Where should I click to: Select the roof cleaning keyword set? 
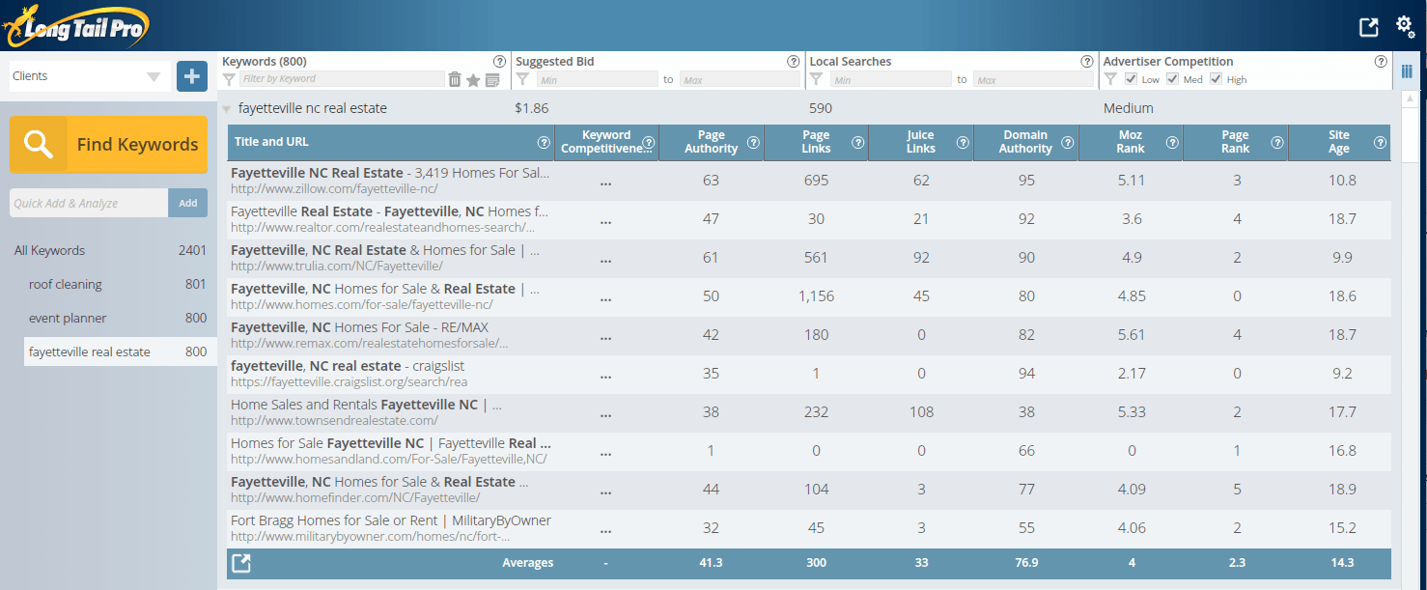[117, 284]
